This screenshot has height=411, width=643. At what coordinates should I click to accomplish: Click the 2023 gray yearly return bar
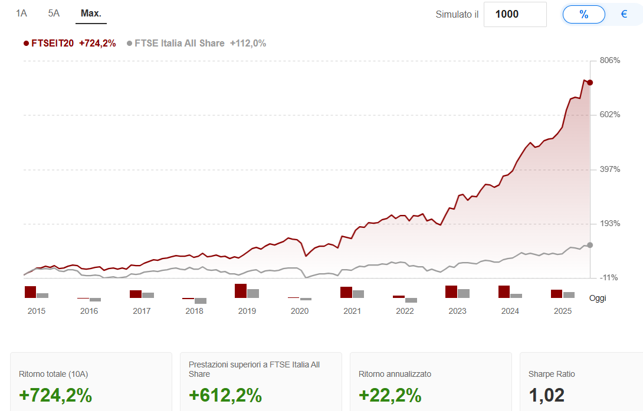pos(464,293)
